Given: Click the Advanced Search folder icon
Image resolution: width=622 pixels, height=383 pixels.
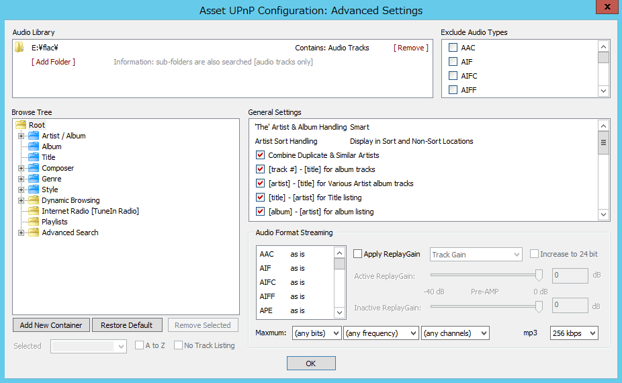Looking at the screenshot, I should [34, 232].
